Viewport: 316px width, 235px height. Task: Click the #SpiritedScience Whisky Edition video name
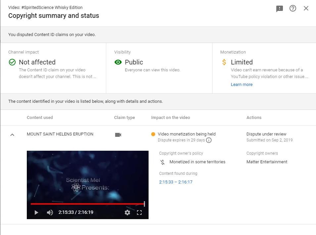(52, 8)
